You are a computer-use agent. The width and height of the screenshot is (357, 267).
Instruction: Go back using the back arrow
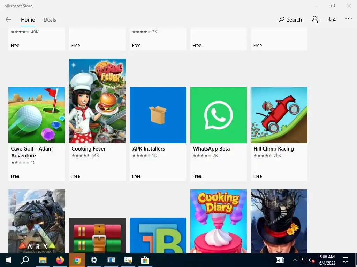click(8, 19)
